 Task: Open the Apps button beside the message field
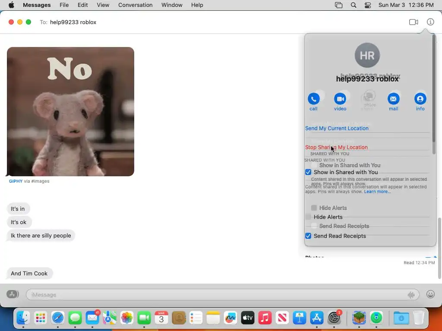[x=13, y=294]
